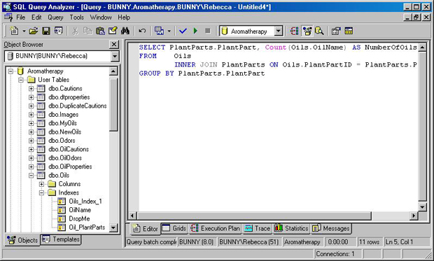
Task: Click the Cut scissors icon
Action: (x=75, y=31)
